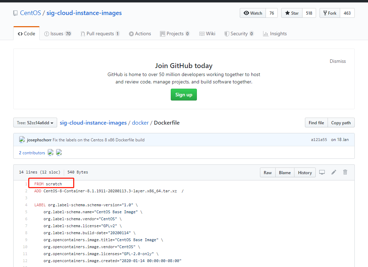
Task: Click the fork icon on the Fork button
Action: (324, 13)
